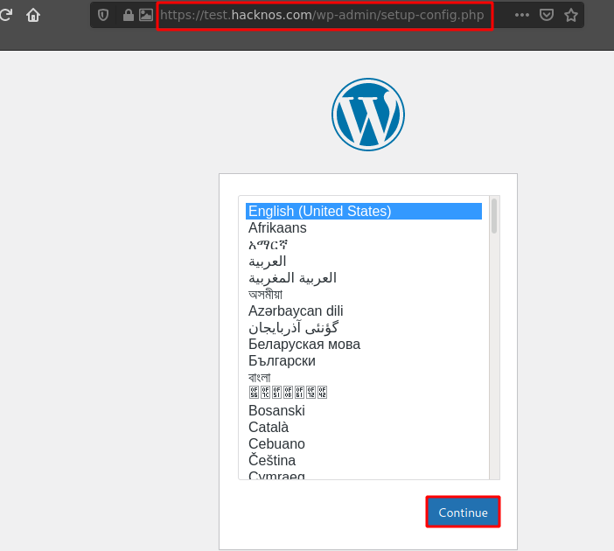The height and width of the screenshot is (551, 614).
Task: Bookmark this page with the star icon
Action: coord(571,15)
